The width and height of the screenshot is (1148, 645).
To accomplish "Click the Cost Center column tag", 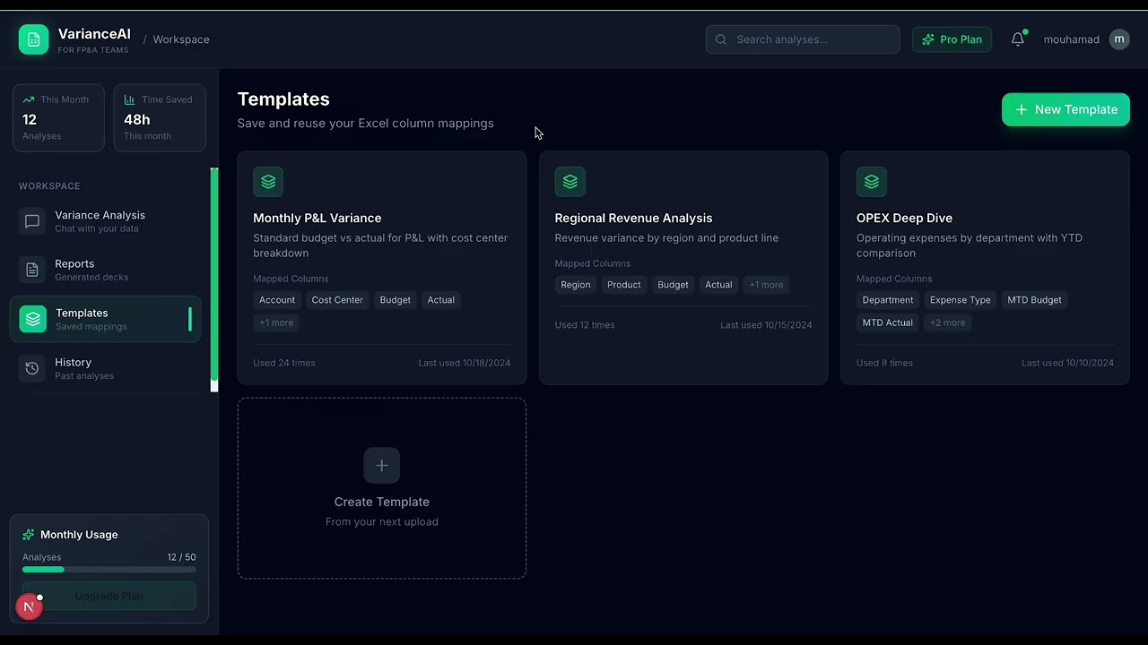I will coord(337,300).
